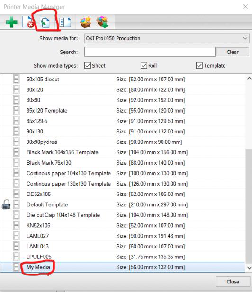Select the DE52x105 media entry
The width and height of the screenshot is (252, 292).
(x=123, y=194)
